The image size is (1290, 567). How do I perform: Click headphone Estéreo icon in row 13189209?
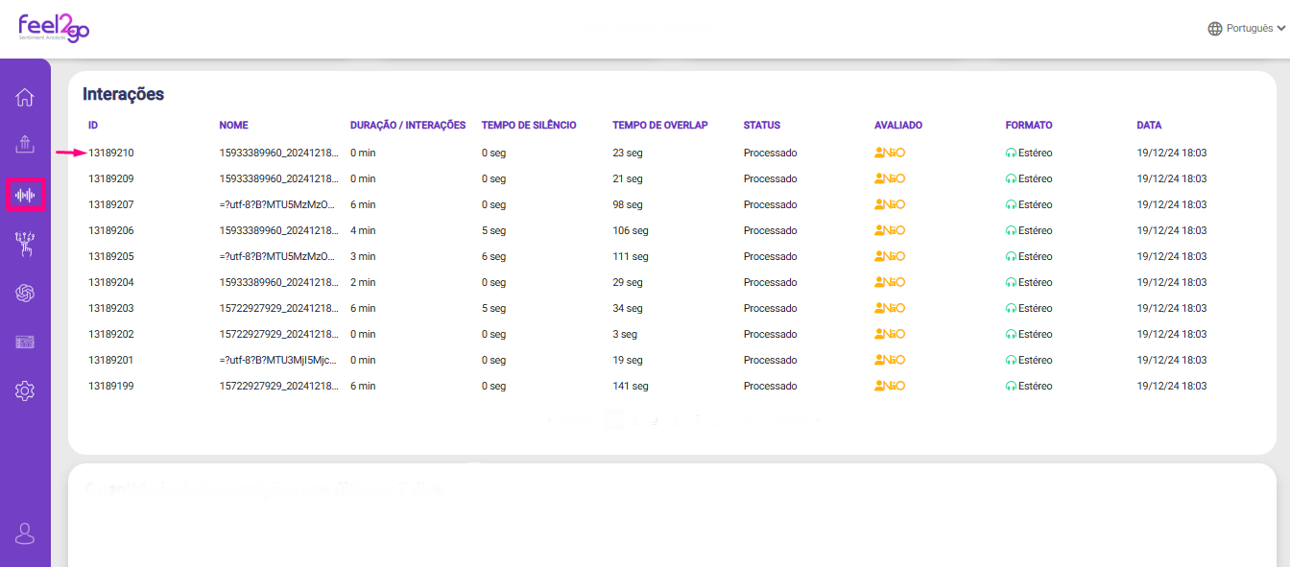pyautogui.click(x=1011, y=178)
